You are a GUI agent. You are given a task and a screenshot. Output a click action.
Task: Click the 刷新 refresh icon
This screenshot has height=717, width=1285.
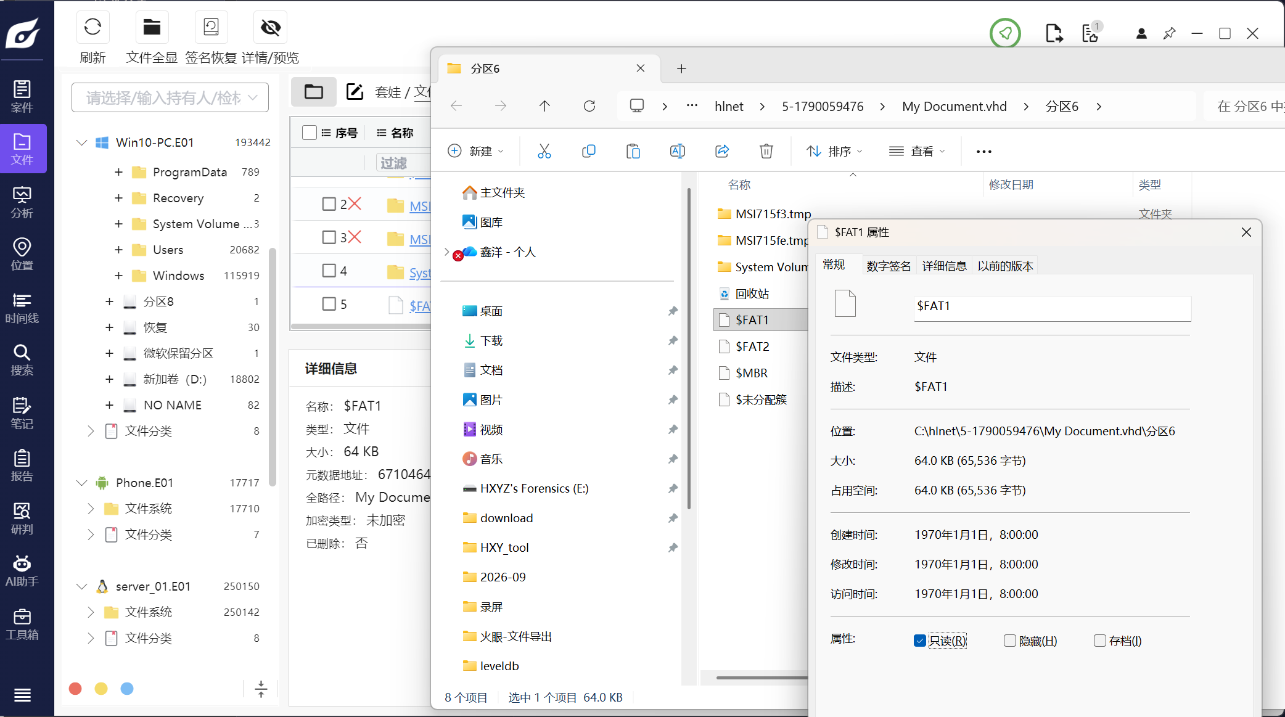point(92,27)
